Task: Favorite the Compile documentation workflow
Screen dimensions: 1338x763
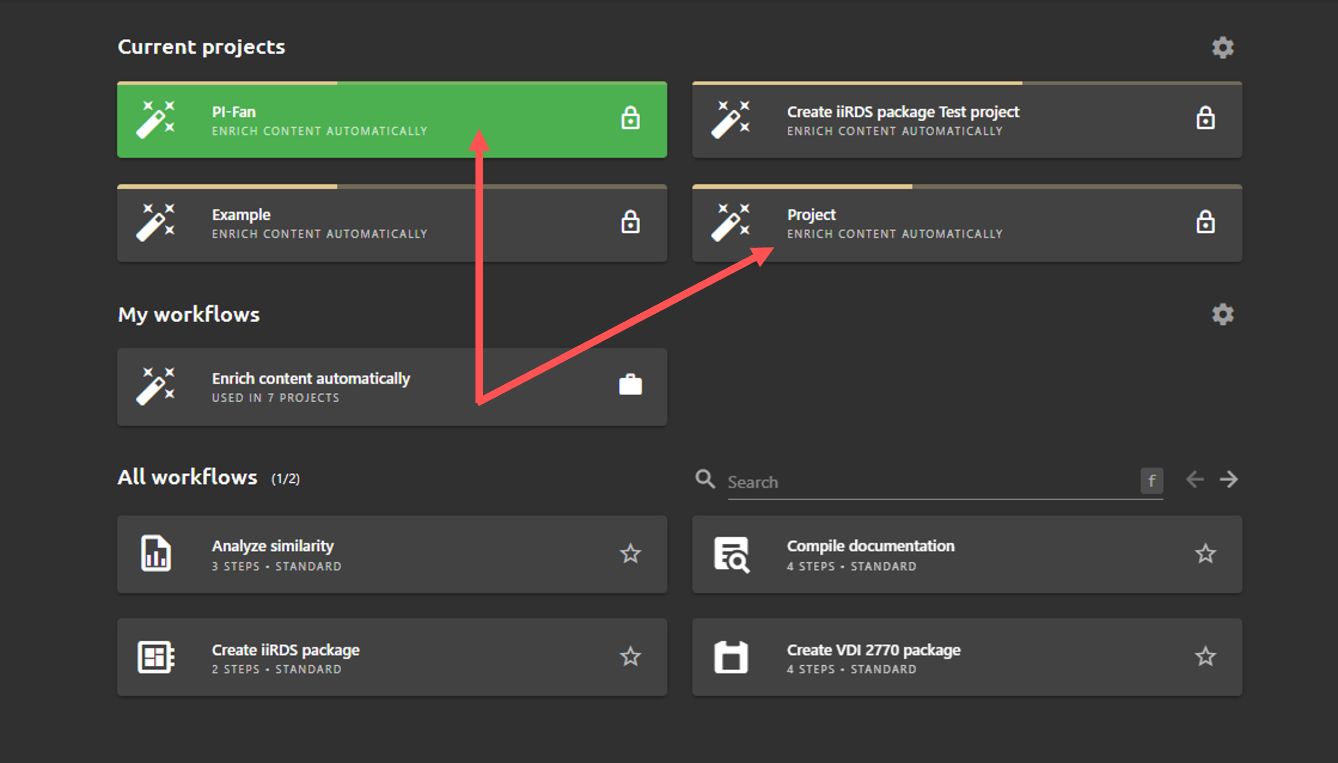Action: pyautogui.click(x=1205, y=553)
